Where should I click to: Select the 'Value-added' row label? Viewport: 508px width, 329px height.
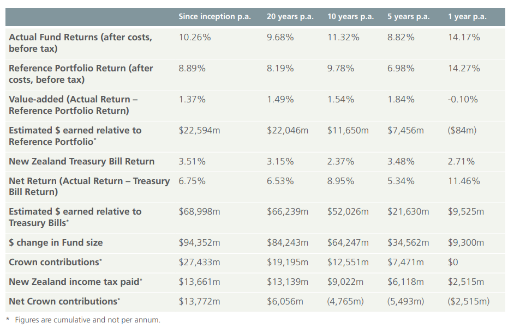[73, 105]
